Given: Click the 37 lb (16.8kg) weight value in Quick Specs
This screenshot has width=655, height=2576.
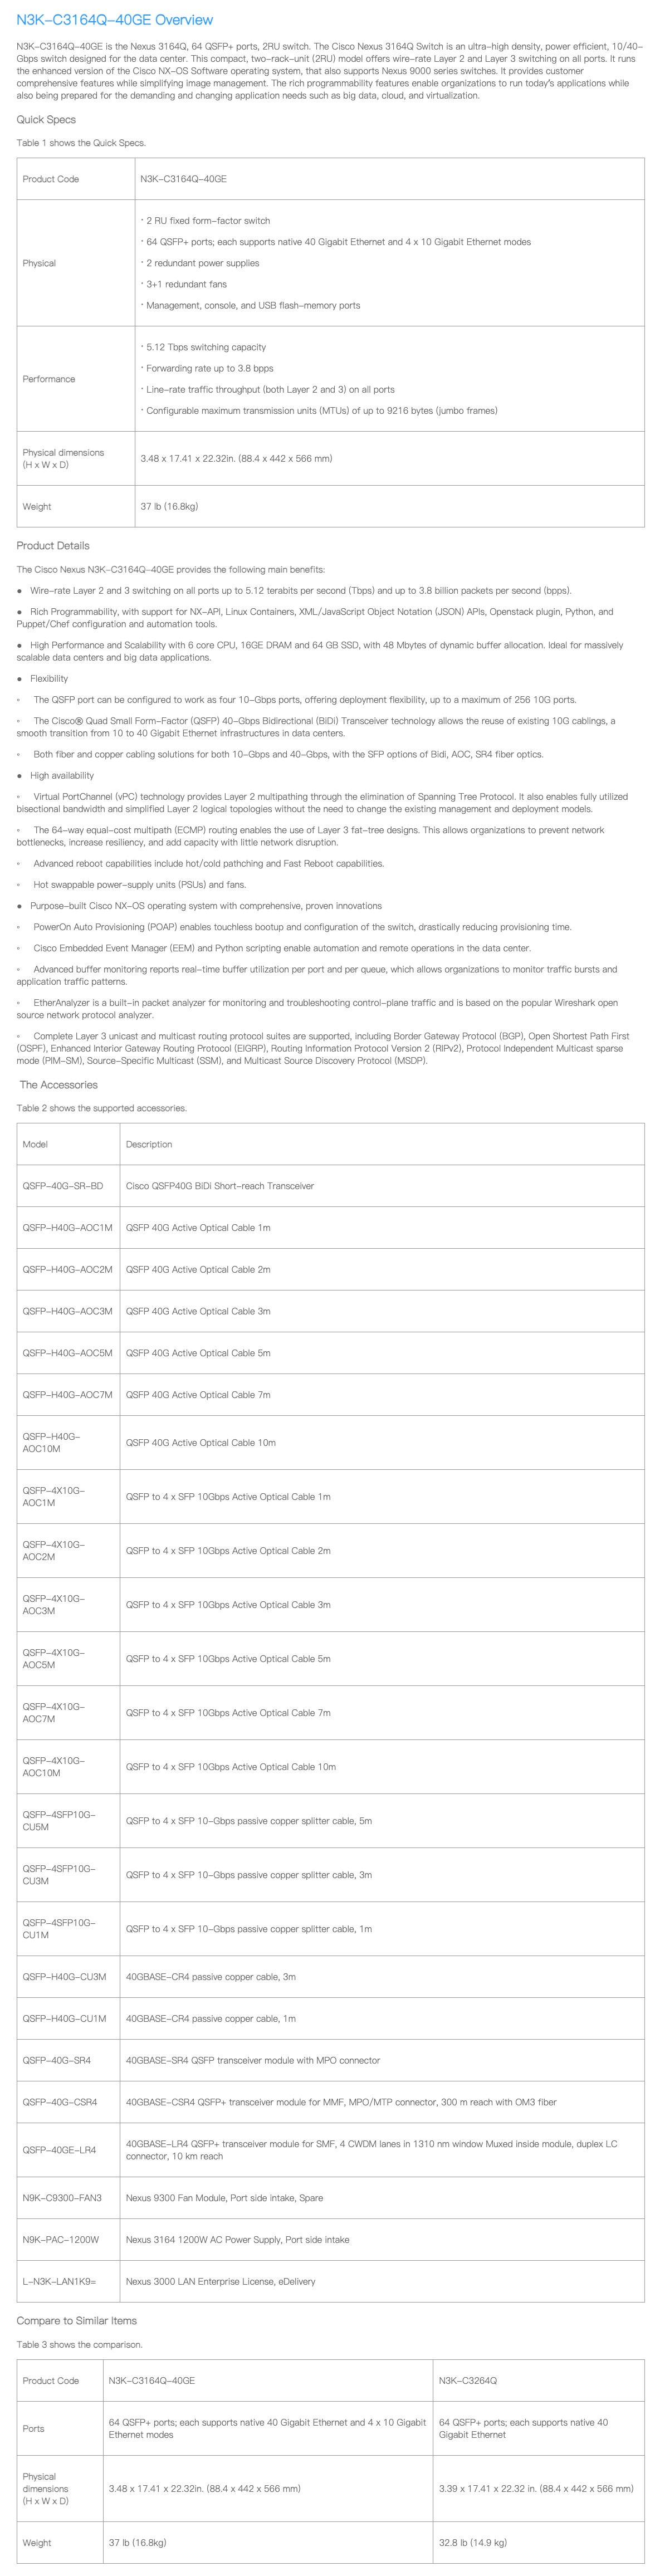Looking at the screenshot, I should click(x=169, y=507).
